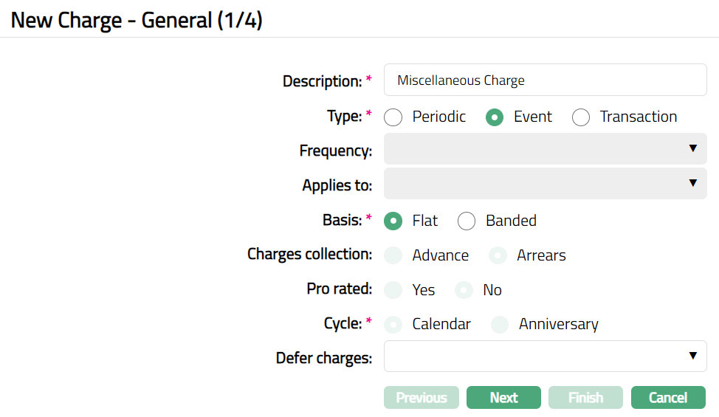The width and height of the screenshot is (719, 417).
Task: Expand the Applies to dropdown
Action: pyautogui.click(x=545, y=184)
